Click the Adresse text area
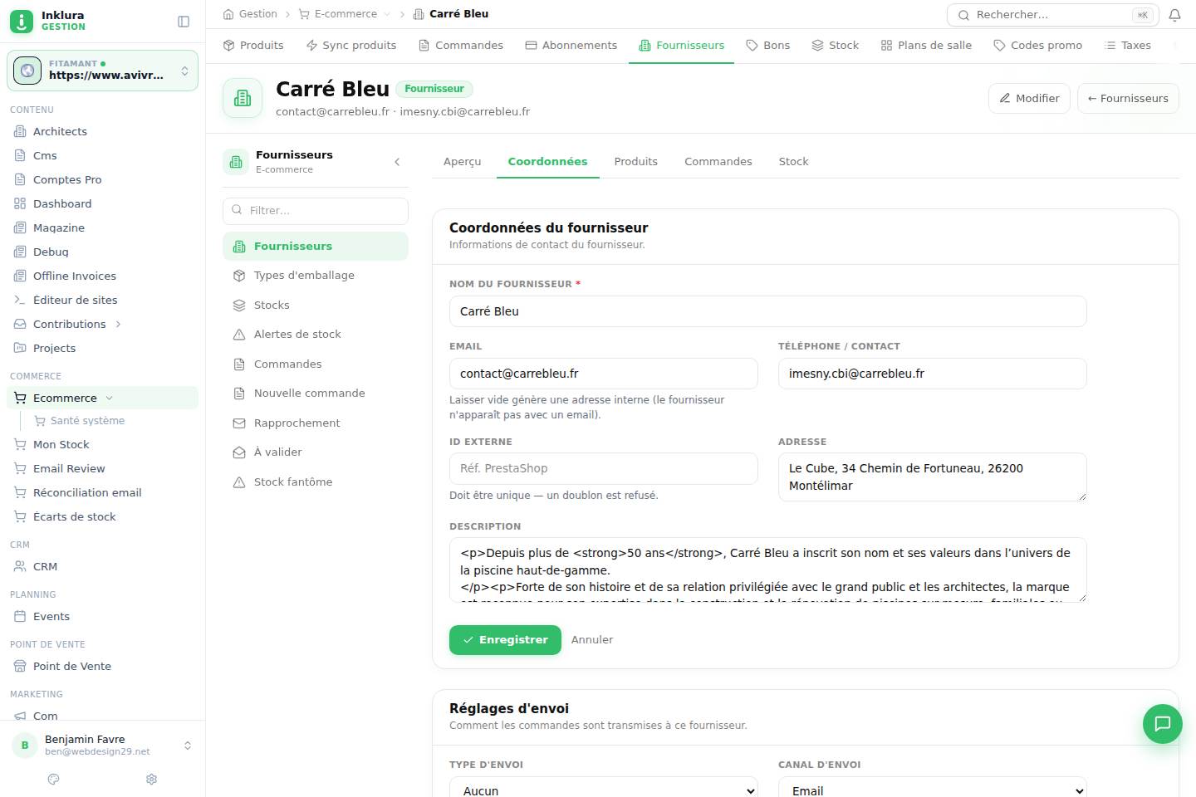The height and width of the screenshot is (797, 1196). pyautogui.click(x=933, y=477)
